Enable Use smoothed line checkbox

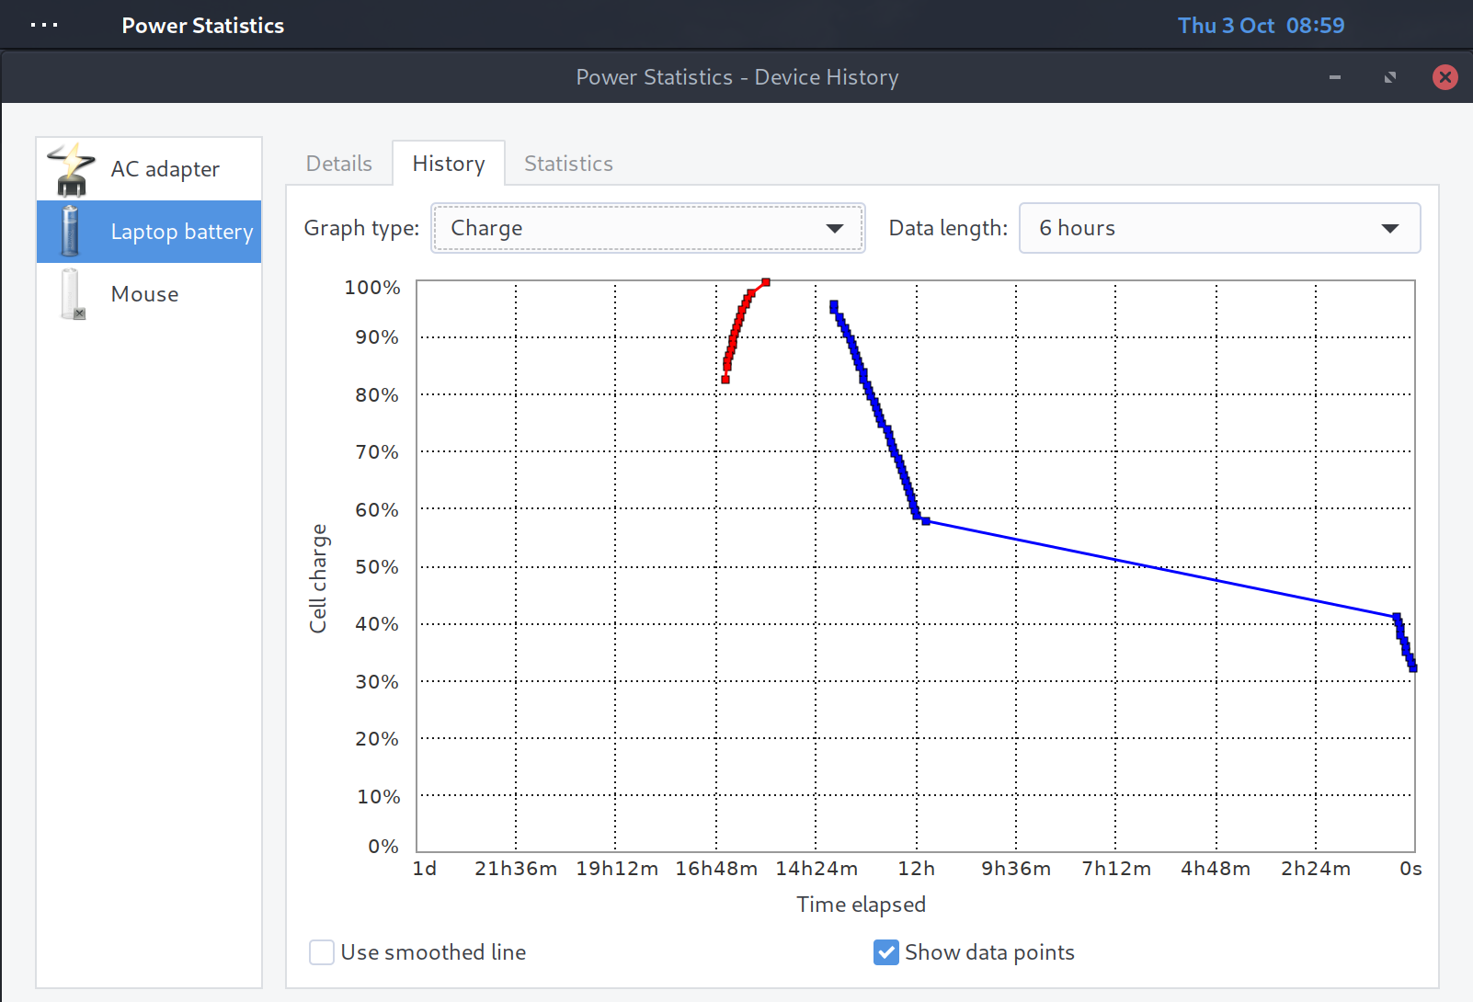(322, 952)
